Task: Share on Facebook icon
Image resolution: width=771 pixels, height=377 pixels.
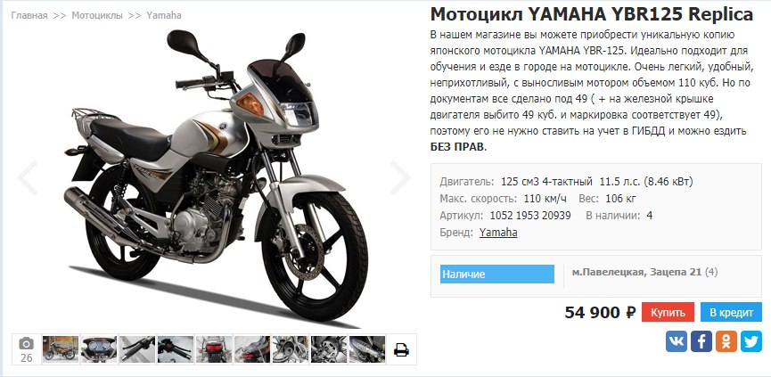Action: click(701, 341)
